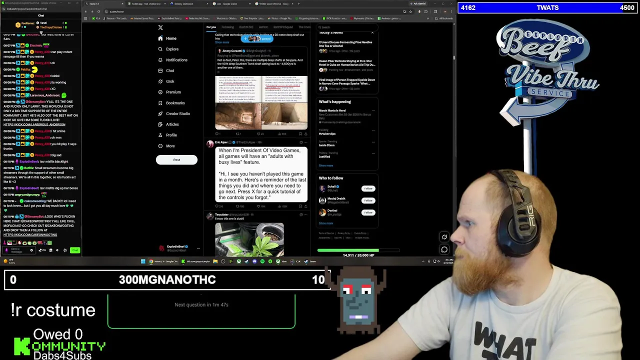
Task: Open options for the March Mania promoted trend
Action: (373, 110)
